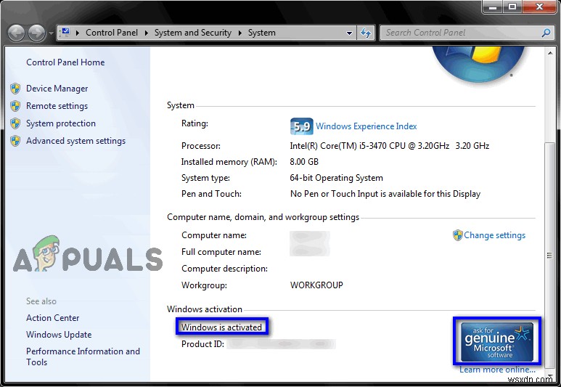Go back with the Back arrow button

16,33
